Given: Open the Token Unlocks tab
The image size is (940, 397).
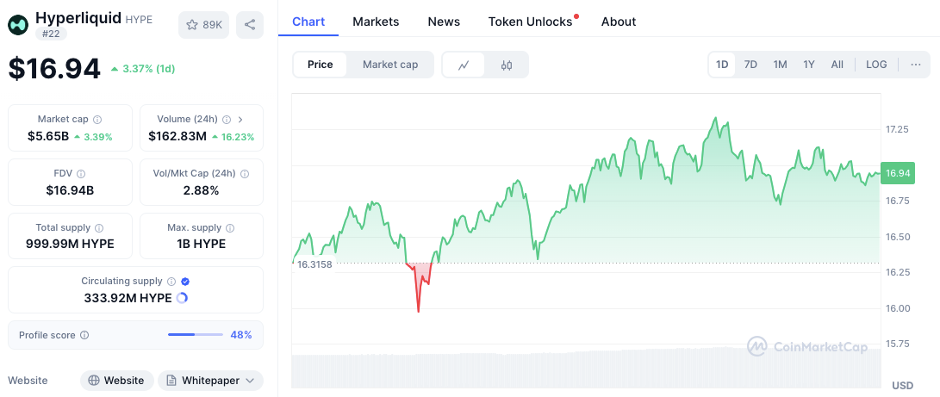Looking at the screenshot, I should pos(531,22).
